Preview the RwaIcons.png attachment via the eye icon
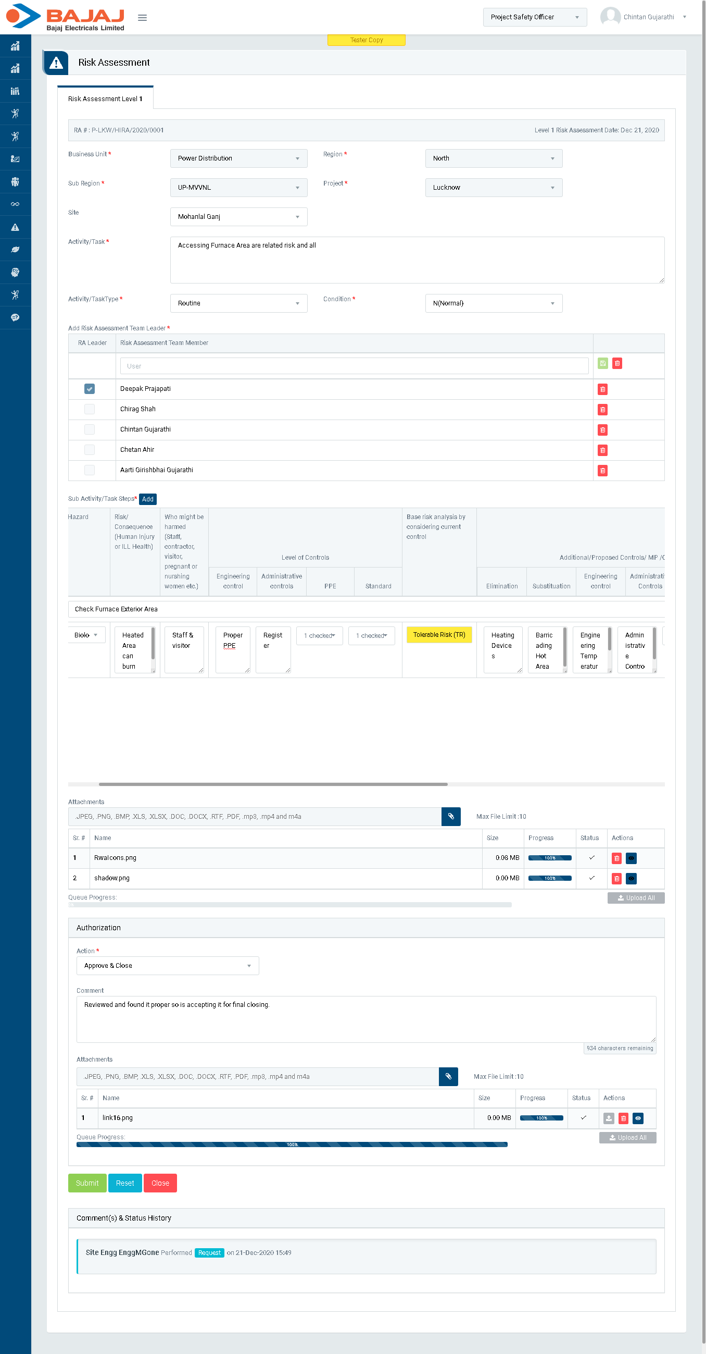706x1354 pixels. pyautogui.click(x=631, y=858)
